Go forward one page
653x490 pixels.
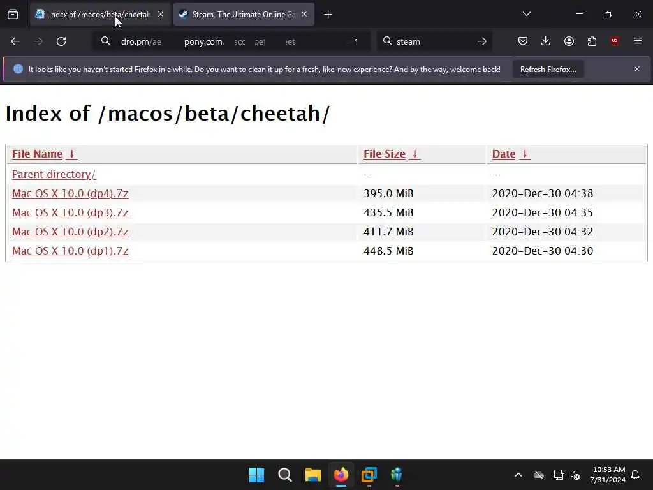tap(38, 41)
